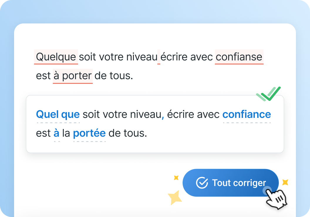Click the blue correction 'Quel que'
The height and width of the screenshot is (217, 310).
click(x=58, y=114)
